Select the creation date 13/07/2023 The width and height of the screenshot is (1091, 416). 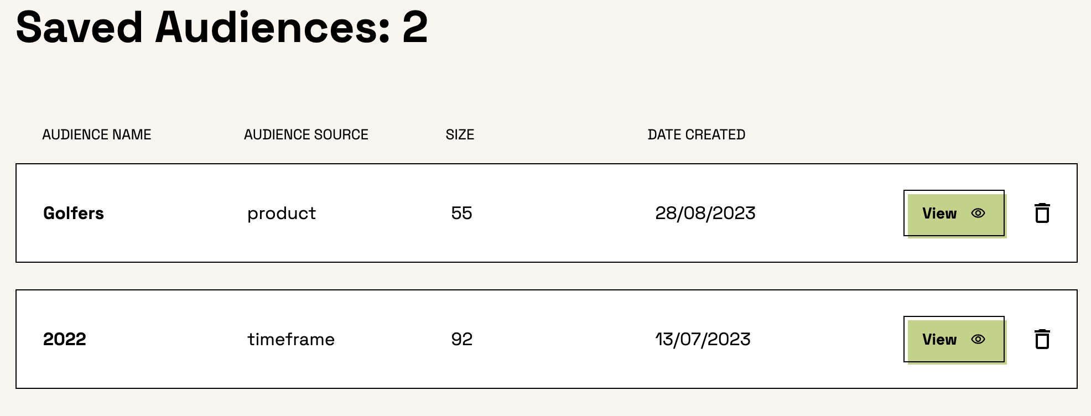click(x=703, y=339)
